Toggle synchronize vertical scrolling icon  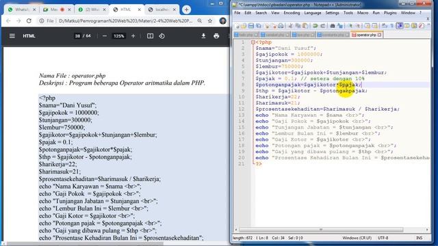tap(368, 26)
